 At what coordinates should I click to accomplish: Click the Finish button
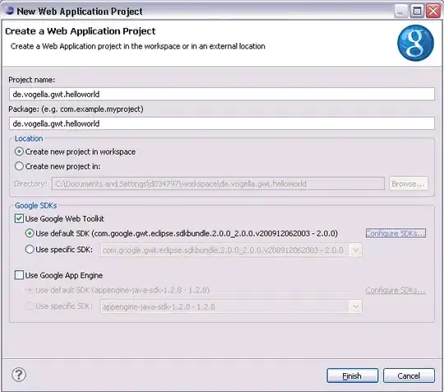(352, 376)
